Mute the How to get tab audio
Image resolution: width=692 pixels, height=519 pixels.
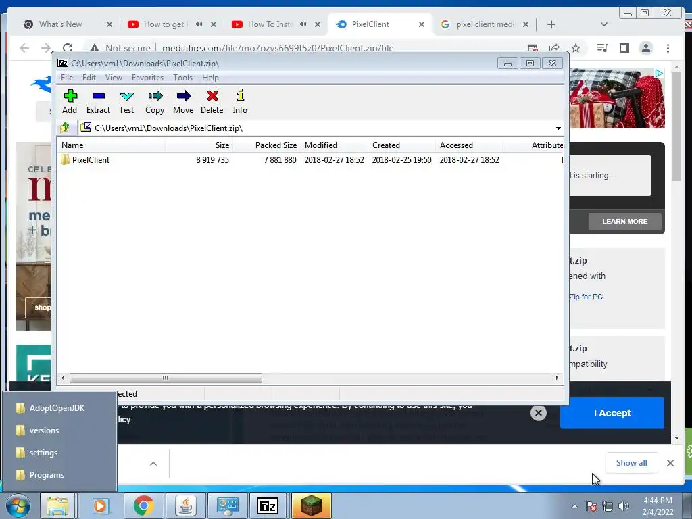pos(199,24)
